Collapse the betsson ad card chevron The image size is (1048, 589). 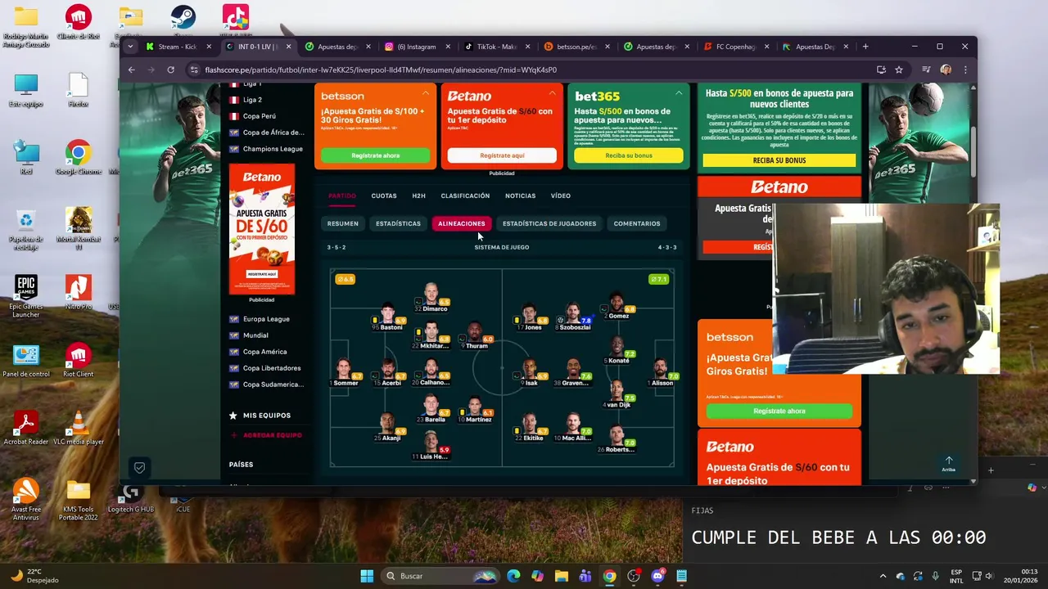point(426,93)
